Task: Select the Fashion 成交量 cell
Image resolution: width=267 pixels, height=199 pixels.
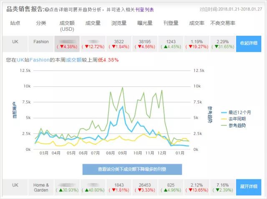Action: [x=93, y=44]
